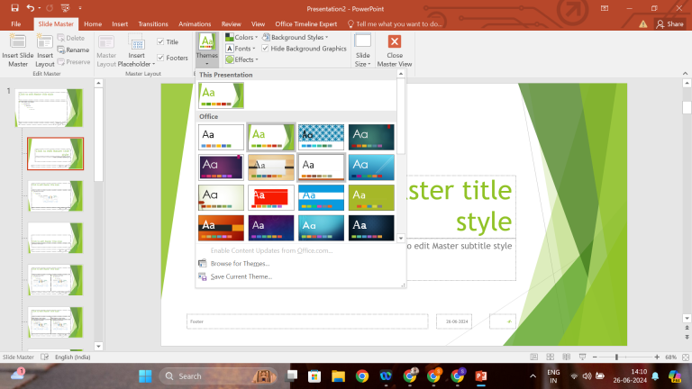Click the PowerPoint taskbar icon
This screenshot has width=692, height=389.
pos(481,376)
